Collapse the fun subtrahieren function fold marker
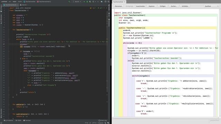 (9, 114)
